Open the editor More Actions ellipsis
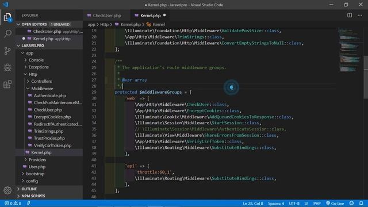The image size is (368, 207). tap(360, 16)
